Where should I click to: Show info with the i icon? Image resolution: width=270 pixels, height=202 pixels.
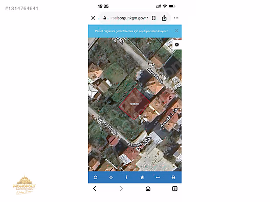tap(127, 178)
